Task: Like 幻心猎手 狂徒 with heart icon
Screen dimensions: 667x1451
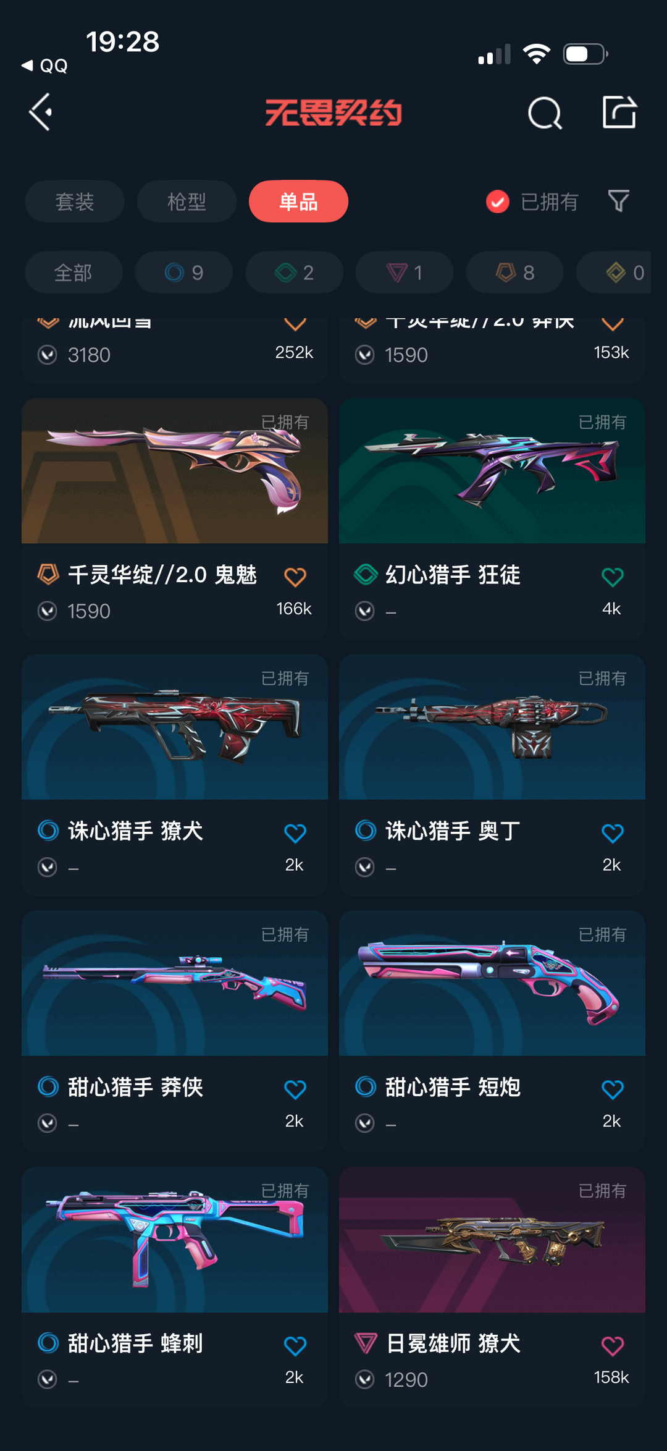Action: 613,577
